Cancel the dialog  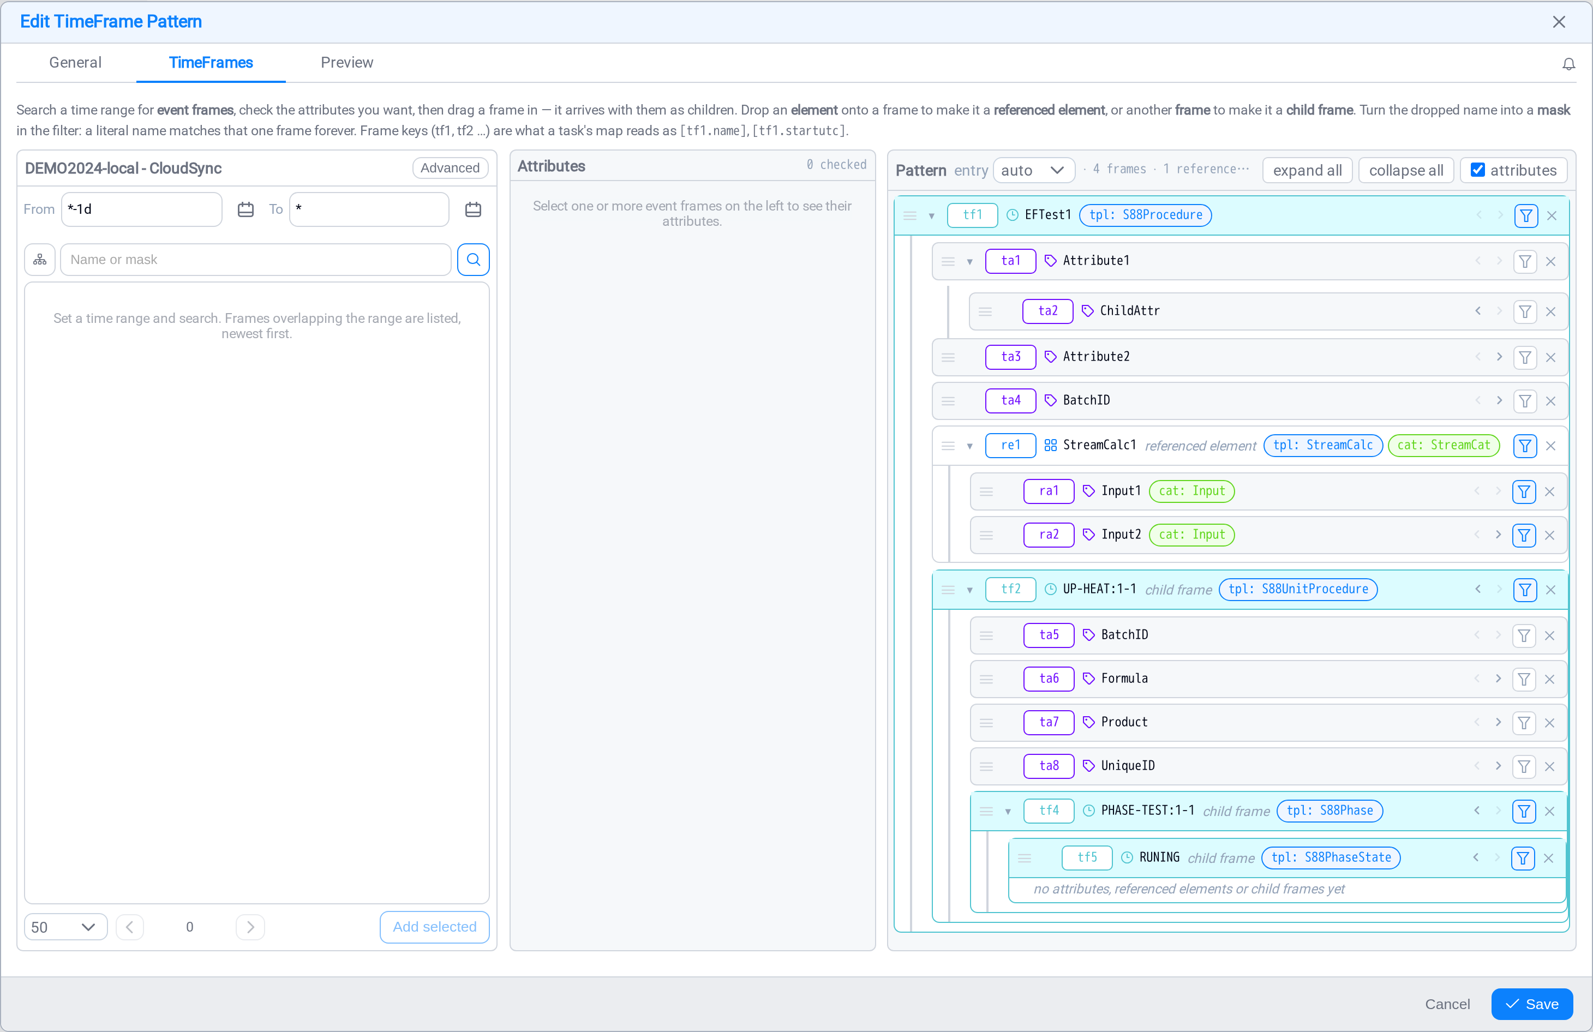[1447, 1004]
